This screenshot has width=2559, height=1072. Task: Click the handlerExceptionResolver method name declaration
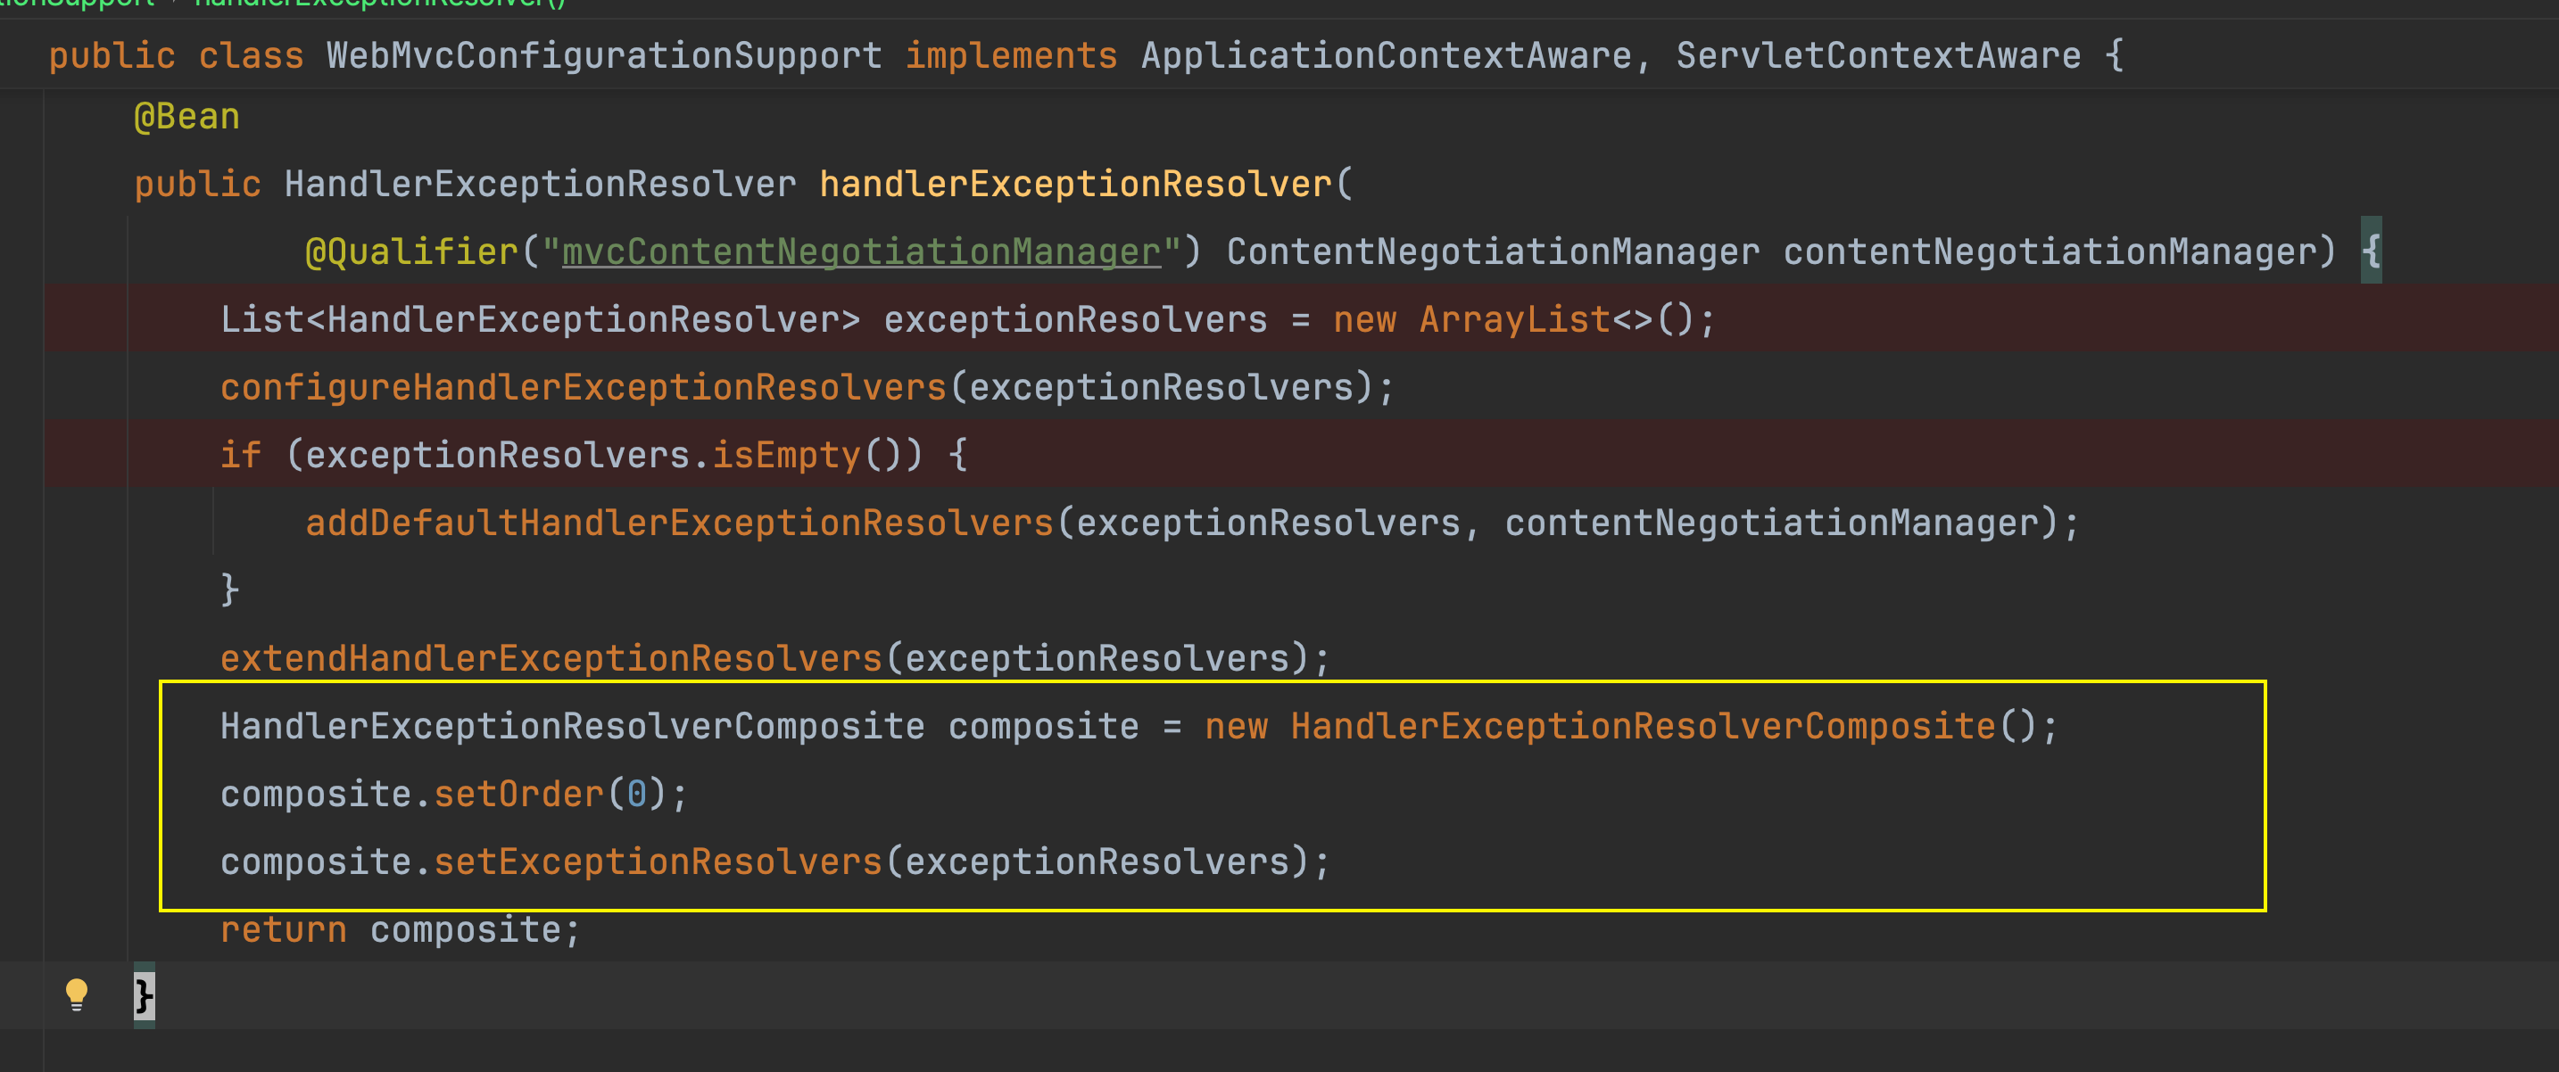(x=1075, y=185)
